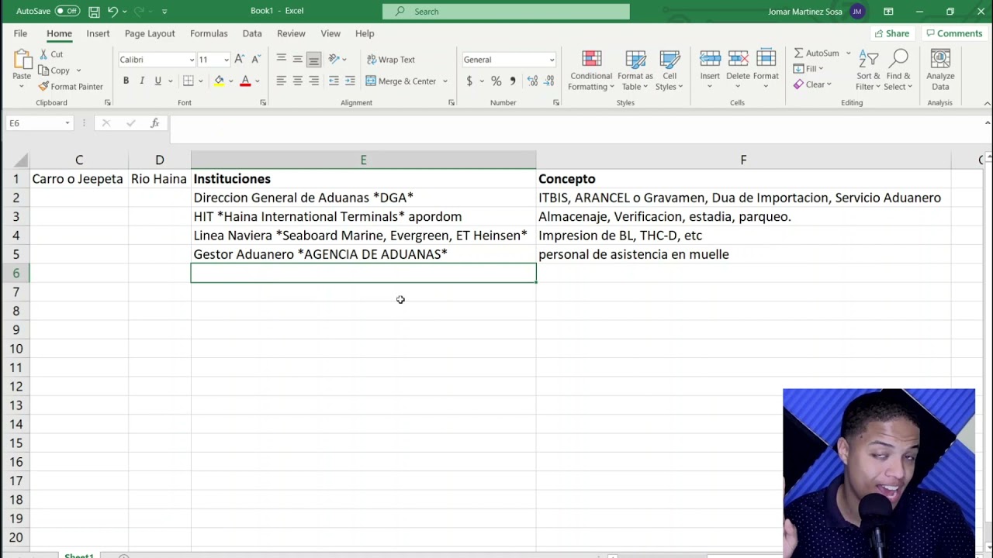Apply the Percent Style format
This screenshot has width=993, height=558.
point(496,81)
